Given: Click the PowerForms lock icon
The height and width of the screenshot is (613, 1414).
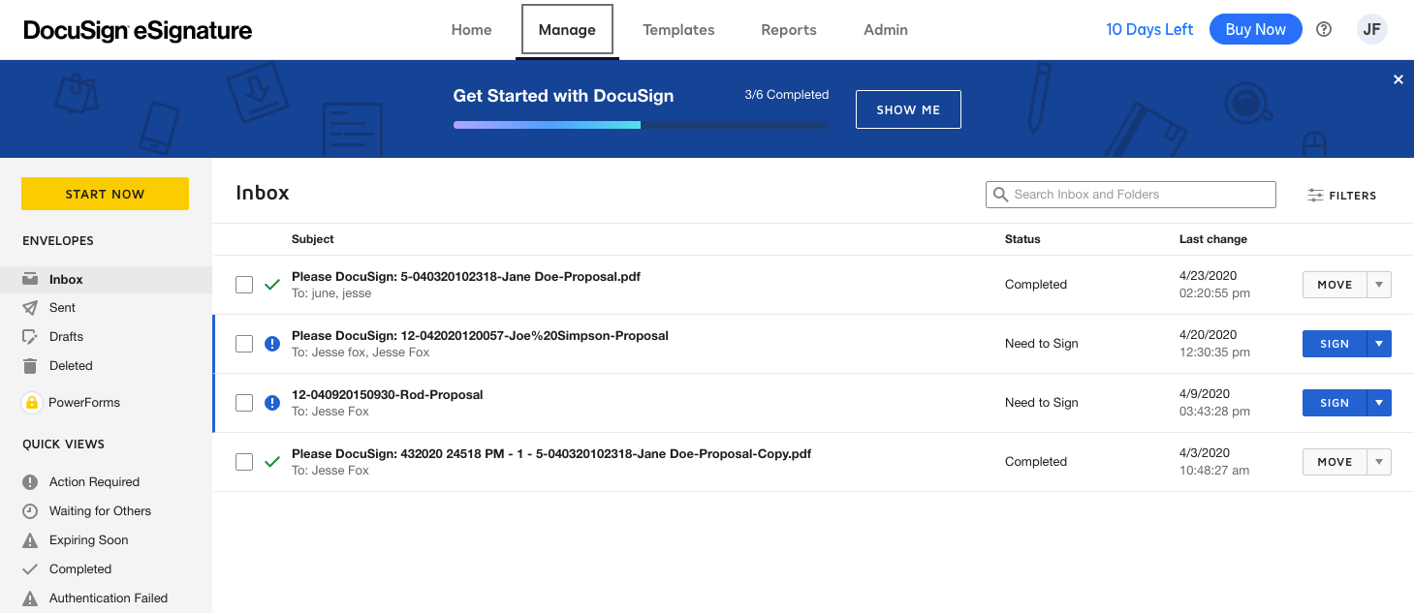Looking at the screenshot, I should [x=32, y=403].
